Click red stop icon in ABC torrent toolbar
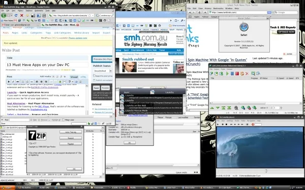 pyautogui.click(x=237, y=73)
